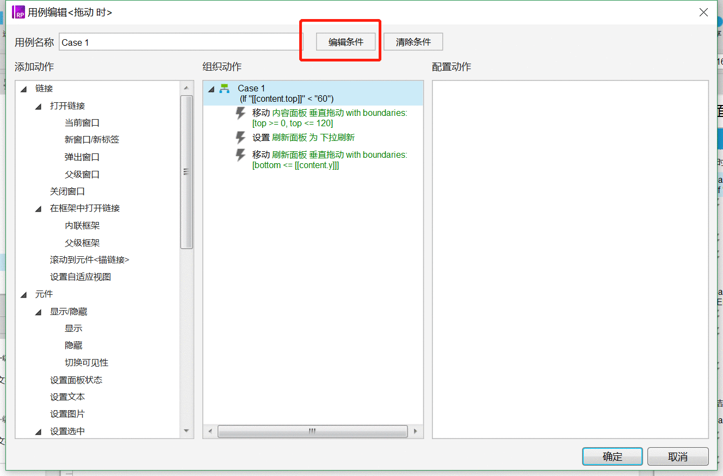The height and width of the screenshot is (476, 723).
Task: Select the 设置 刷新面板 为 下拉刷新 action
Action: point(304,138)
